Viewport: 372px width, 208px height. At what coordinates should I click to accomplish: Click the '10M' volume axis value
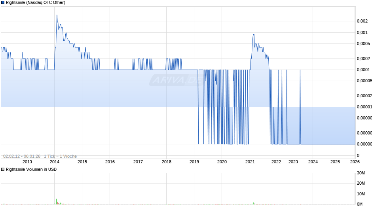361,194
